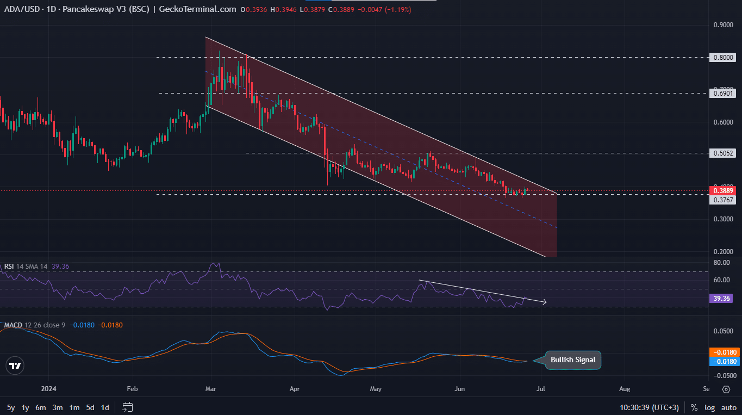Viewport: 742px width, 415px height.
Task: Open the chart settings gear icon
Action: pyautogui.click(x=726, y=389)
